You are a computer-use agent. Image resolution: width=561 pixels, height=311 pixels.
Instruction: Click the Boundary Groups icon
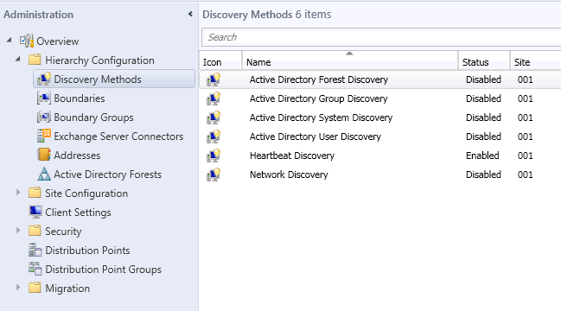coord(43,117)
